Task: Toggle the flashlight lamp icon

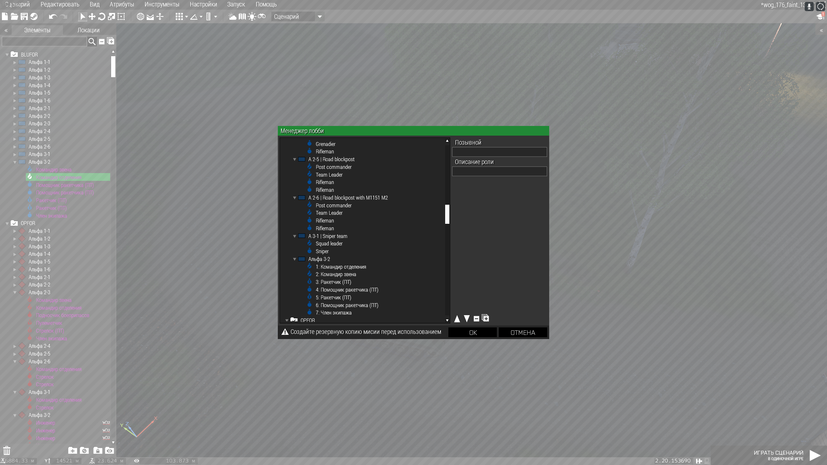Action: coord(252,16)
